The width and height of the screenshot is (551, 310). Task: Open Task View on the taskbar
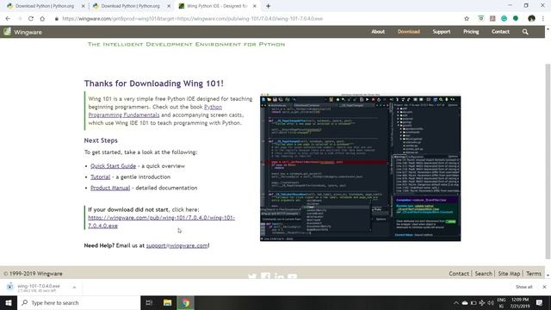coord(149,302)
